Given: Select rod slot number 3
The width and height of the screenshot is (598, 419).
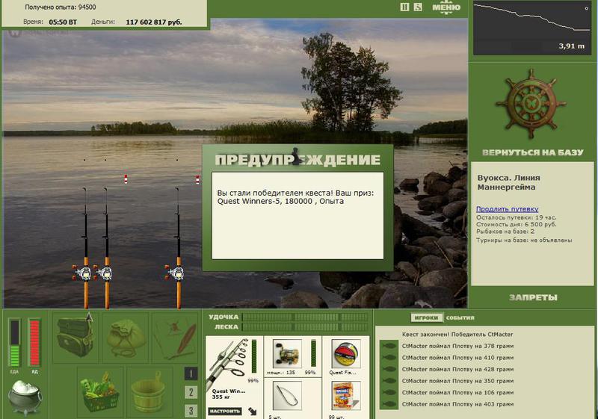Looking at the screenshot, I should (191, 411).
